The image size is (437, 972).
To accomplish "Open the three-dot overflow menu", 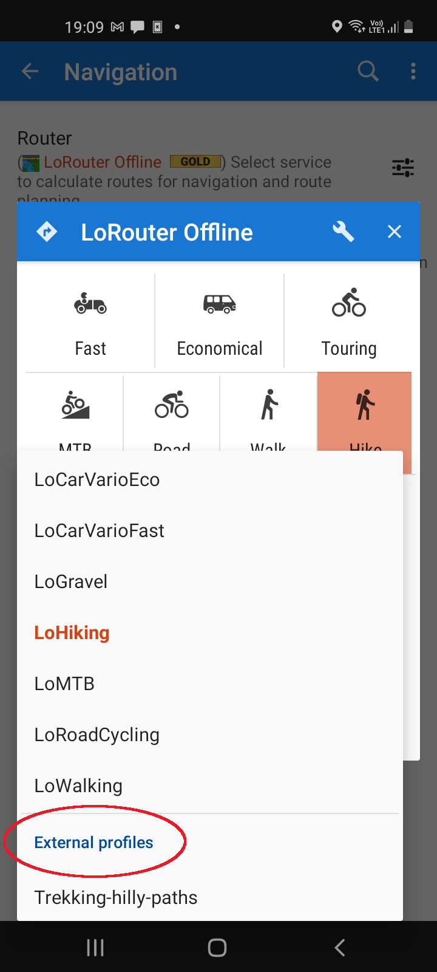I will [x=413, y=72].
